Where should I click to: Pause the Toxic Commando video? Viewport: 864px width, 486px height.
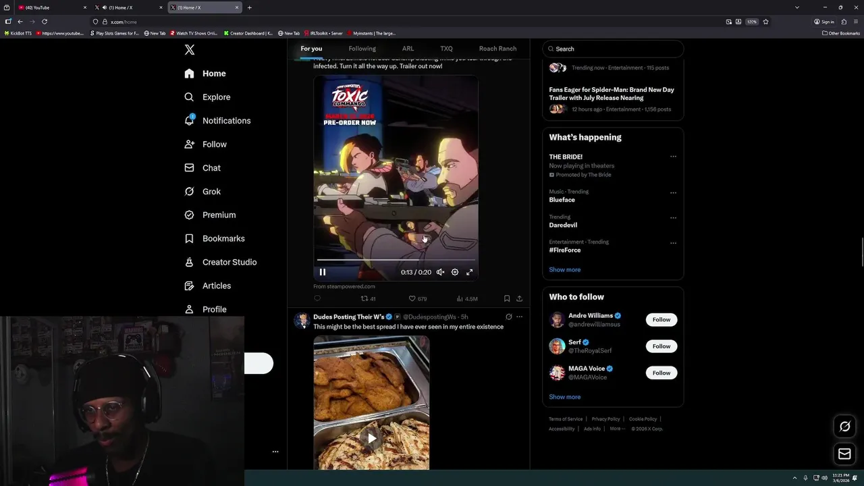323,272
